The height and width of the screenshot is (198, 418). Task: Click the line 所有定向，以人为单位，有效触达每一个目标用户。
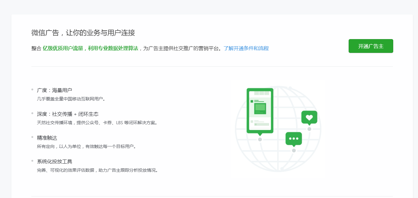[87, 146]
